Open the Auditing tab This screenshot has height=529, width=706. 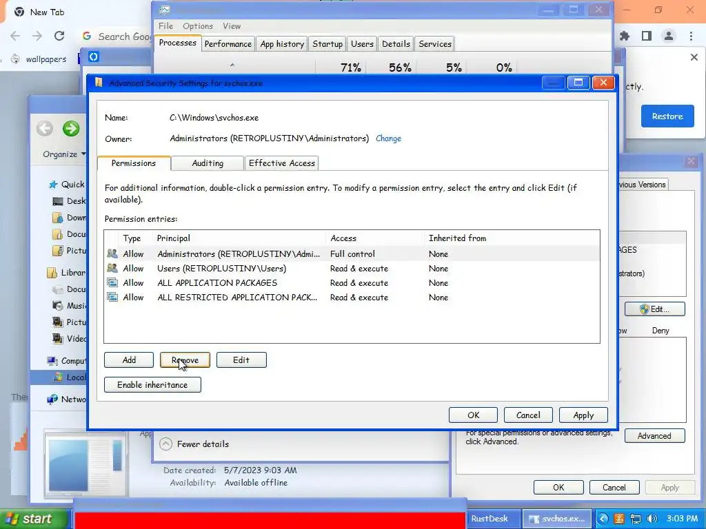point(208,163)
